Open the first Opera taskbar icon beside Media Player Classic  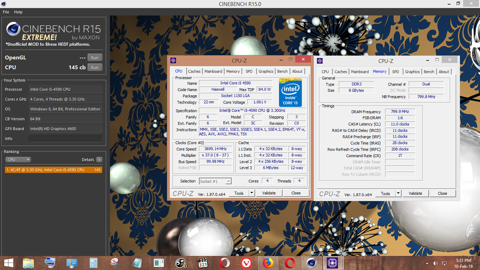[225, 263]
